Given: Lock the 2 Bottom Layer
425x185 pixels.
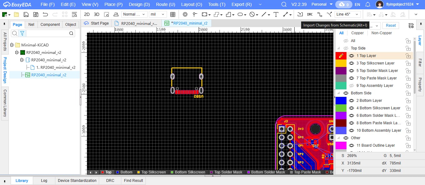Looking at the screenshot, I should (408, 101).
